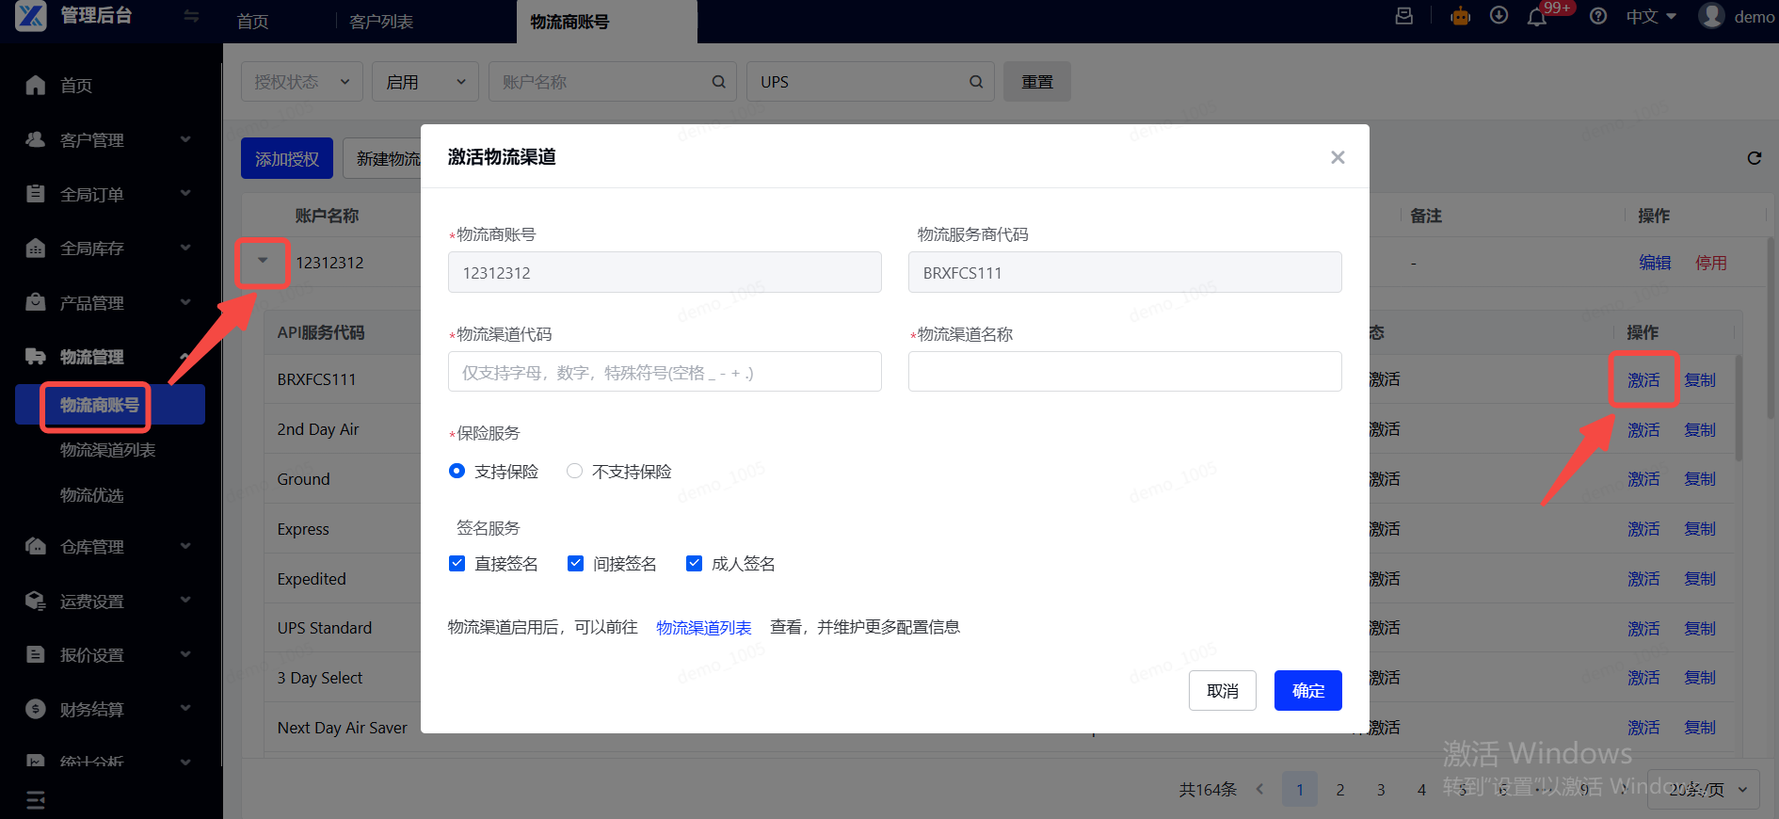Open 物流优选 in the sidebar menu
This screenshot has height=819, width=1779.
92,495
